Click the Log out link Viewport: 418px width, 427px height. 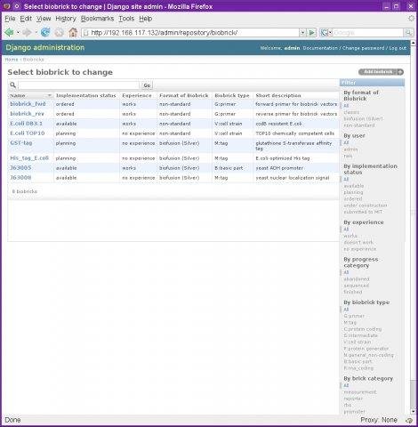coord(398,48)
